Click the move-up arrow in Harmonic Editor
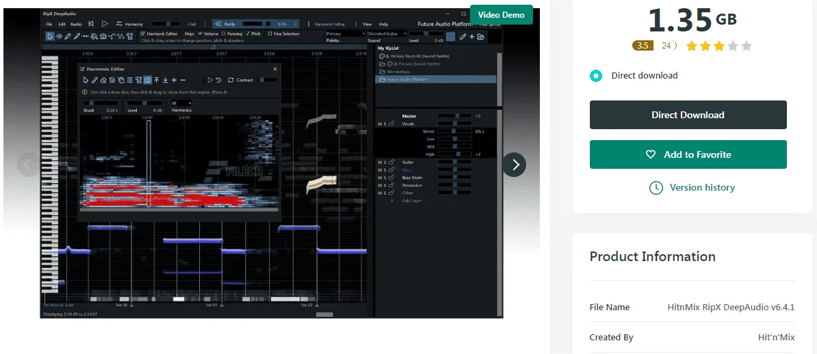Screen dimensions: 817x354 coord(156,80)
